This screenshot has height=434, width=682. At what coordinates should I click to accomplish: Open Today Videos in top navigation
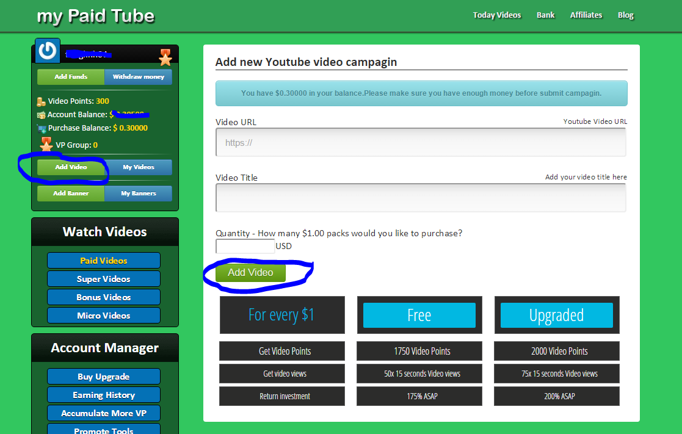[497, 15]
